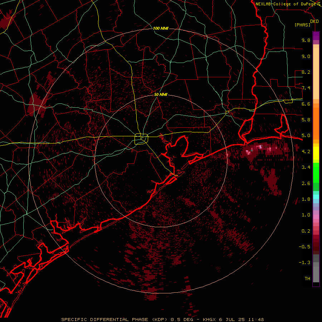Click the 5.8 color scale label
Image resolution: width=322 pixels, height=322 pixels.
click(306, 120)
